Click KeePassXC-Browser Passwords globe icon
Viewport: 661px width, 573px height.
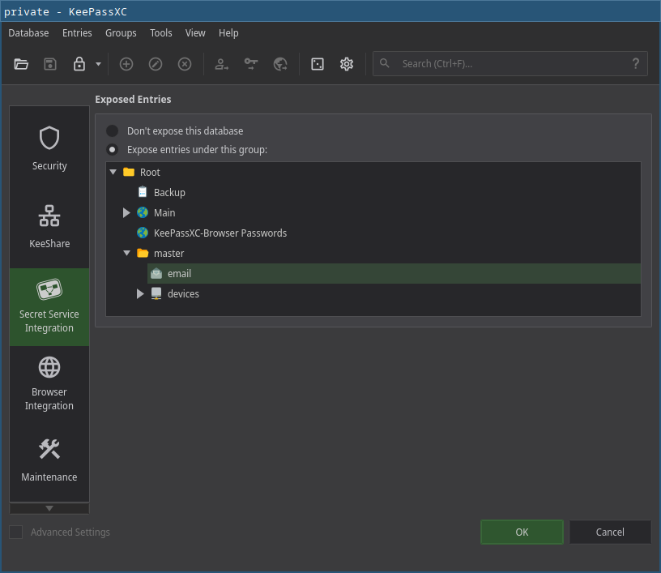click(x=143, y=233)
